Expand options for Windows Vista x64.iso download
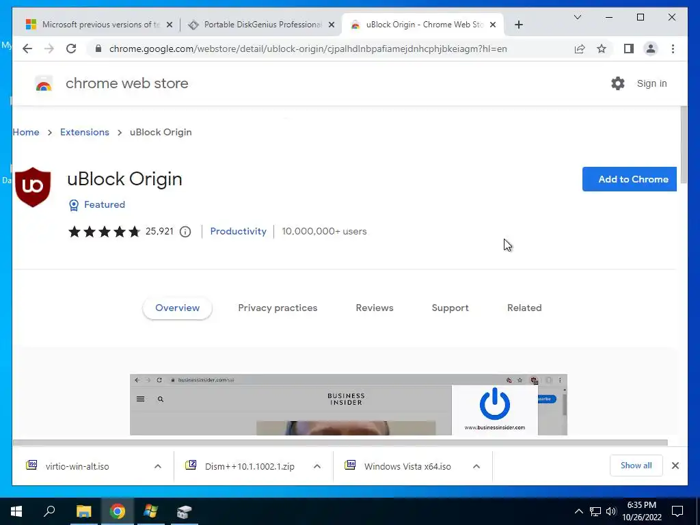 (x=476, y=466)
